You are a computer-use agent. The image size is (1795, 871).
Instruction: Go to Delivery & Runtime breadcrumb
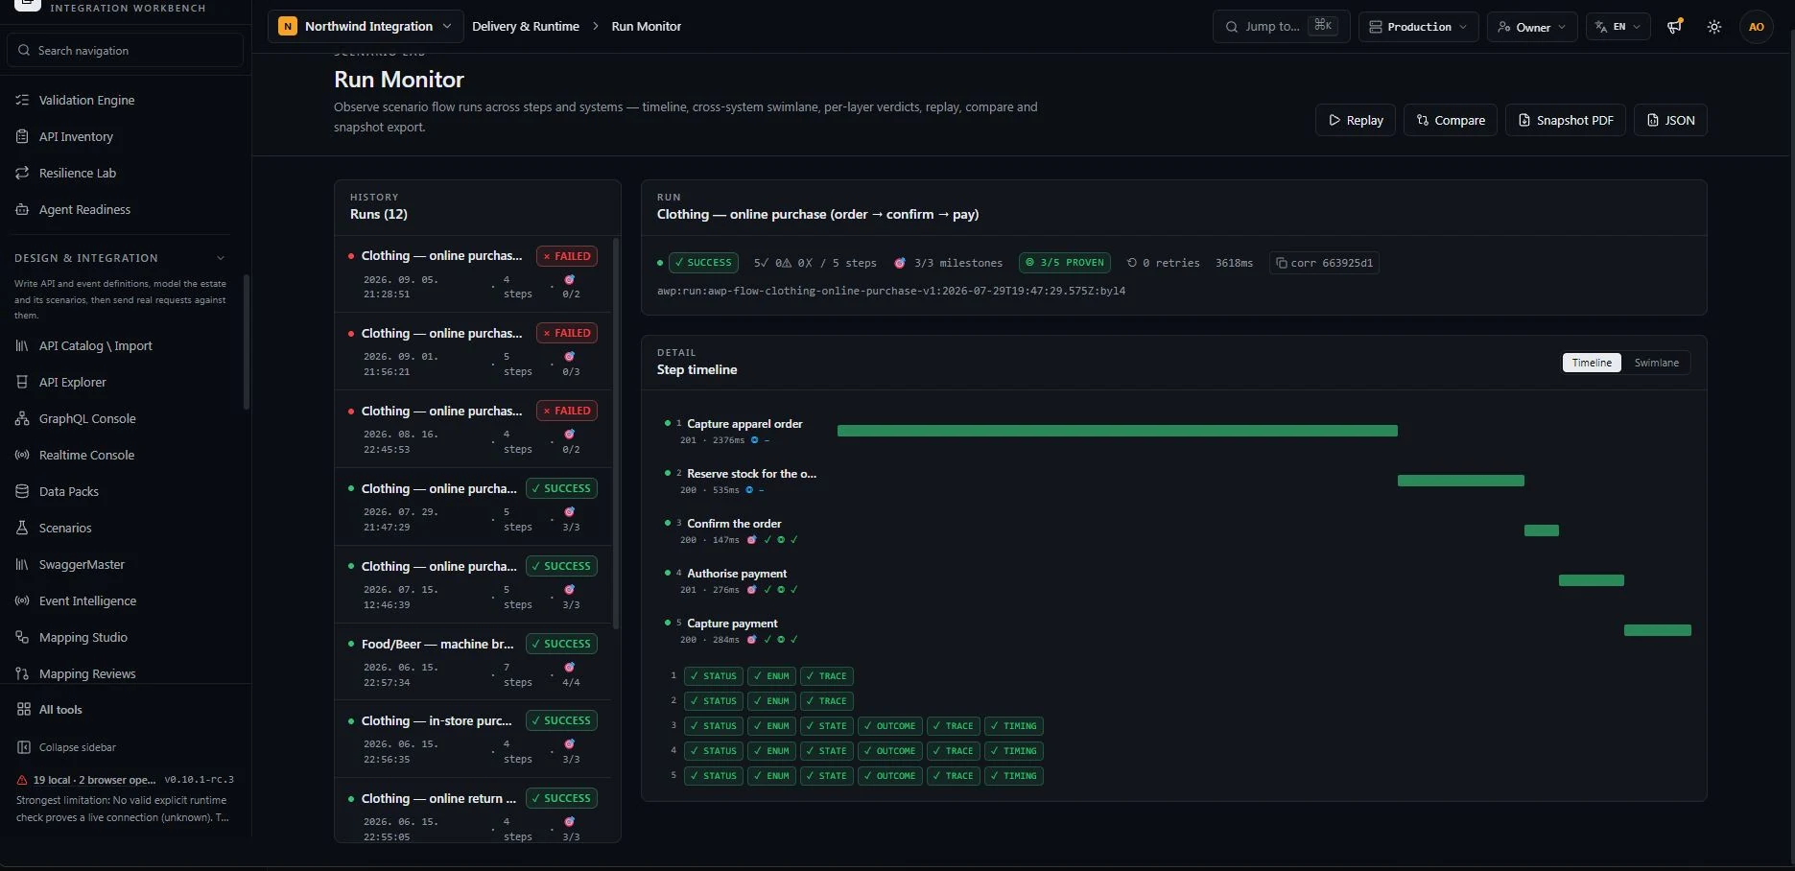coord(526,27)
